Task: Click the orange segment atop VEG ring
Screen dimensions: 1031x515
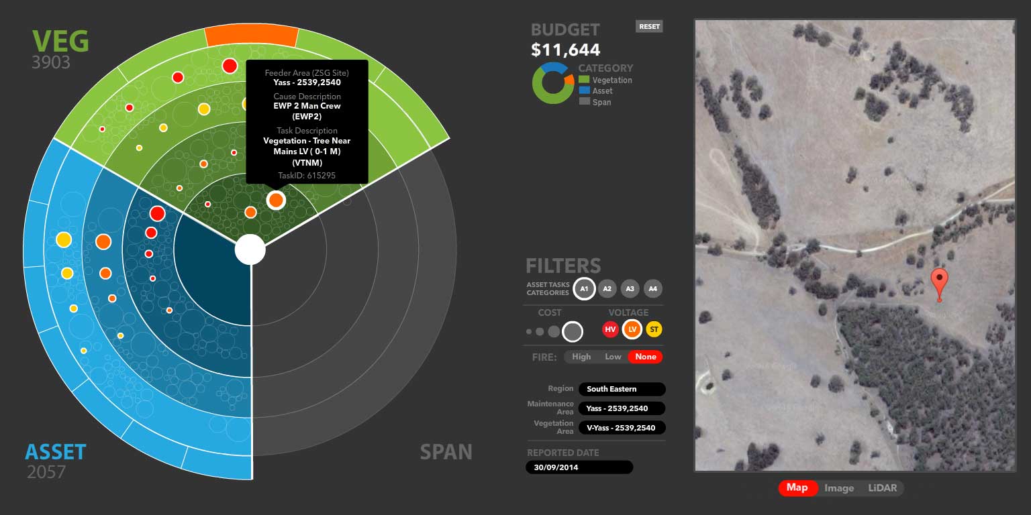Action: pyautogui.click(x=251, y=37)
